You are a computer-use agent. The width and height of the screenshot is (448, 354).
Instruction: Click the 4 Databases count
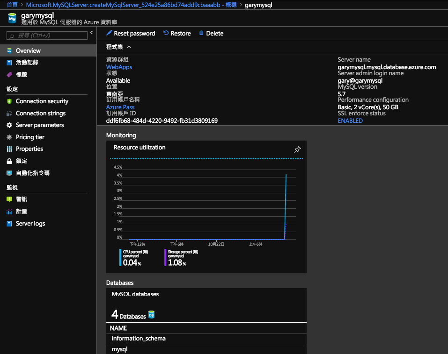129,315
